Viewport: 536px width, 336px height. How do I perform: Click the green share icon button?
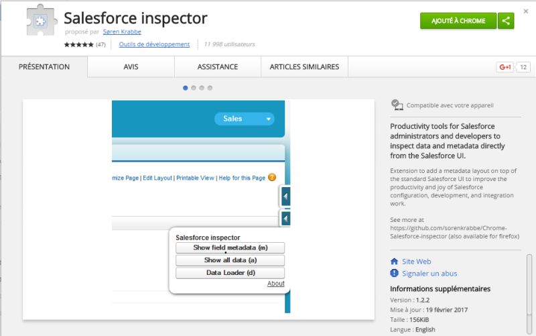pyautogui.click(x=506, y=21)
